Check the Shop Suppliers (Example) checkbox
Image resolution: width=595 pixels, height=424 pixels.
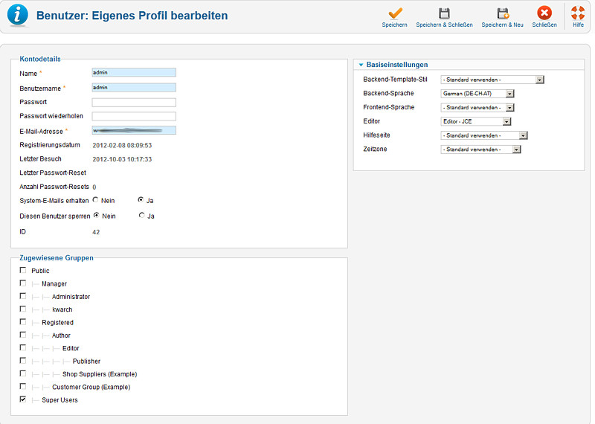[23, 373]
